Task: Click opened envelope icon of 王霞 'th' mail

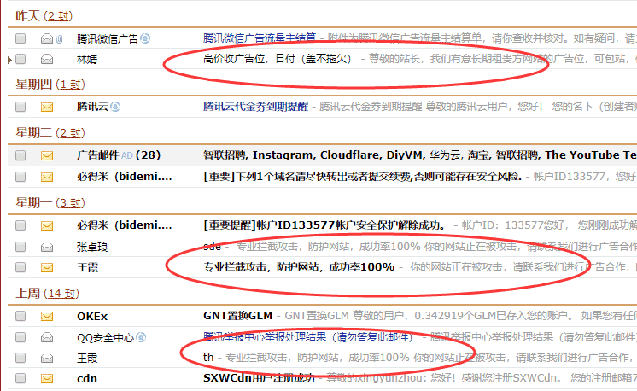Action: pos(47,358)
